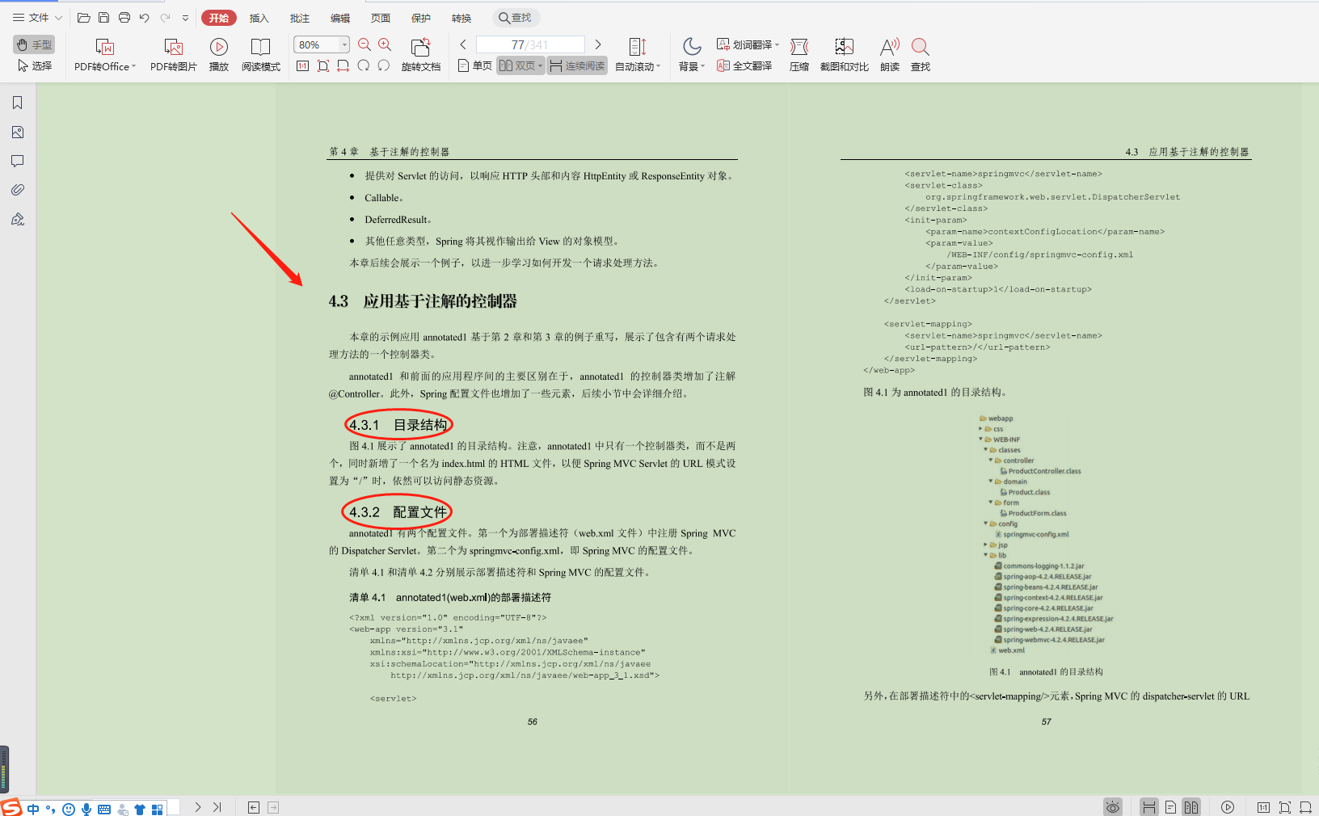This screenshot has width=1319, height=816.
Task: Enter 阅读模式 reading mode
Action: [261, 55]
